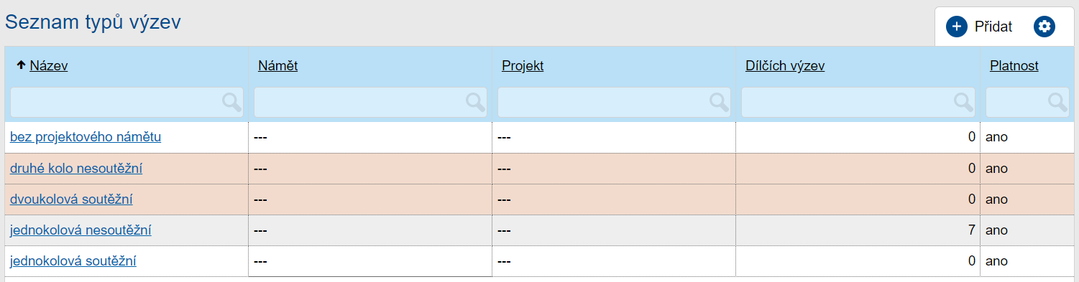The image size is (1079, 282).
Task: Open 'jednokolová soutěžní' entry
Action: click(x=73, y=261)
